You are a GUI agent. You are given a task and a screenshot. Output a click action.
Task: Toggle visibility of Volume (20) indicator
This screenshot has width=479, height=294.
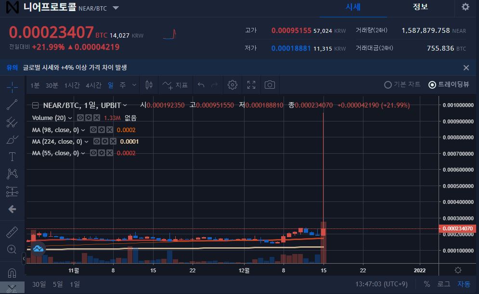click(80, 118)
